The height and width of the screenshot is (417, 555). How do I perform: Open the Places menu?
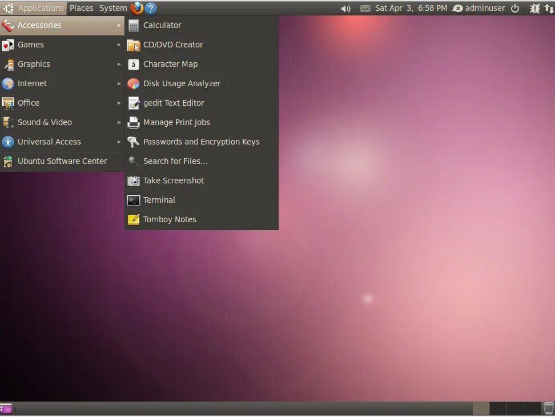pyautogui.click(x=82, y=8)
